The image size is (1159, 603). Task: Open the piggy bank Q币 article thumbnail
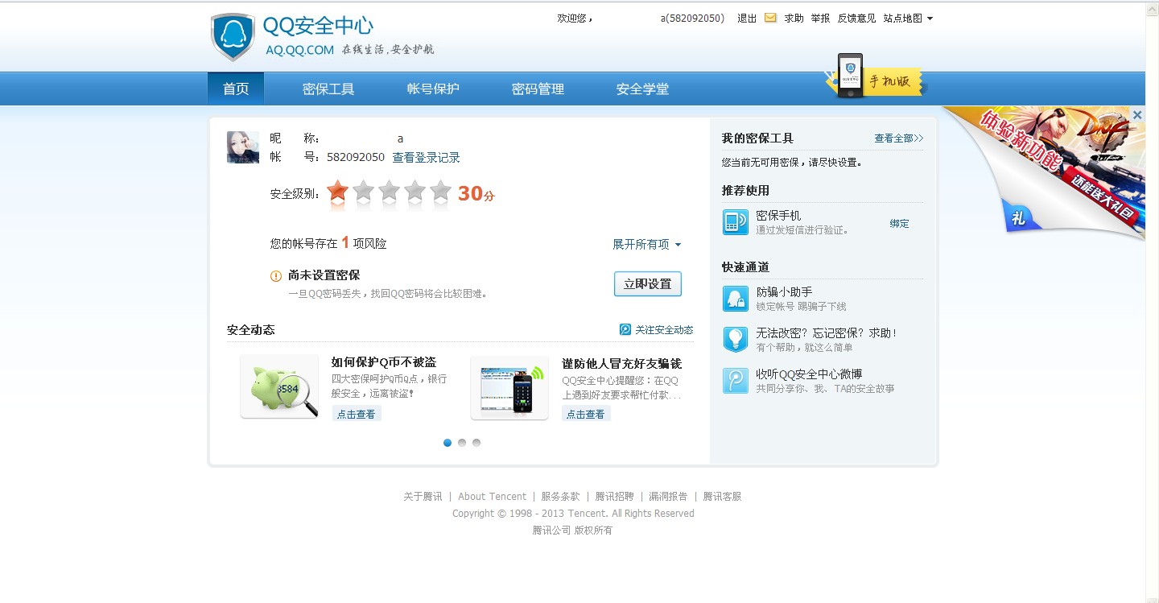[x=279, y=386]
